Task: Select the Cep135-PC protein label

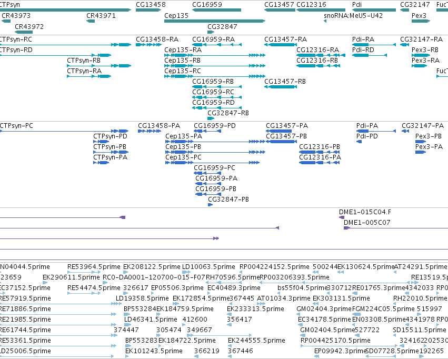Action: tap(183, 157)
